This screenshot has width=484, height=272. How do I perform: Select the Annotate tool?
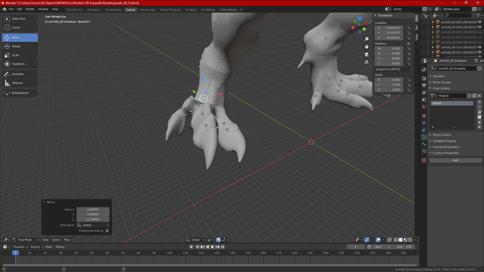(x=20, y=74)
